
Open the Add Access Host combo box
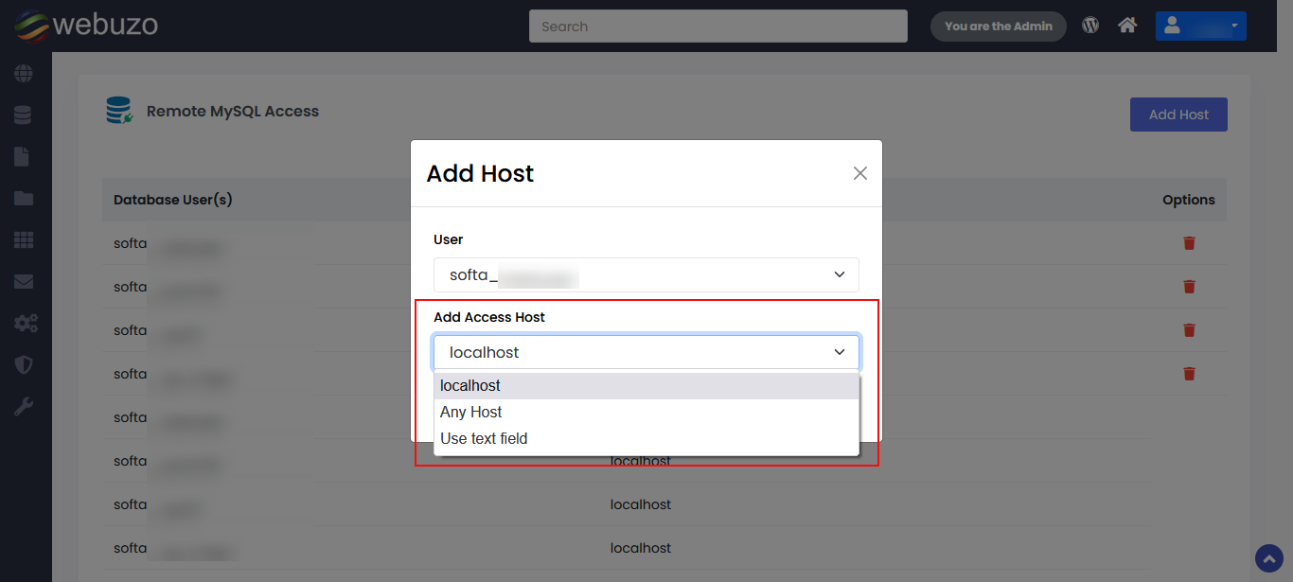point(646,352)
